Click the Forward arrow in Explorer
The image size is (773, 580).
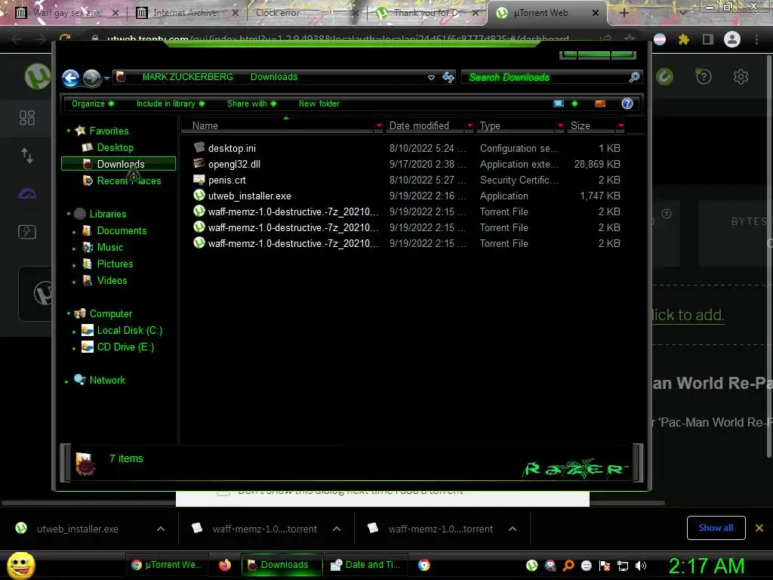pyautogui.click(x=91, y=78)
